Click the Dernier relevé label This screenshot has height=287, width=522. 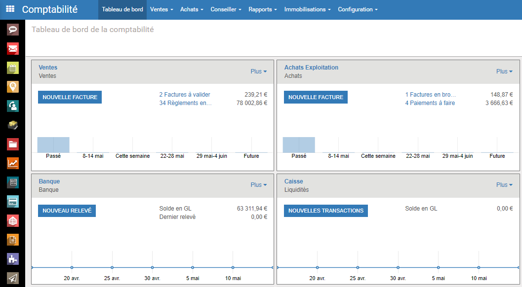177,217
